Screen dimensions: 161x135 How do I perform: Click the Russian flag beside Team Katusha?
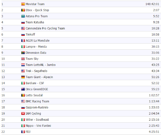23,22
